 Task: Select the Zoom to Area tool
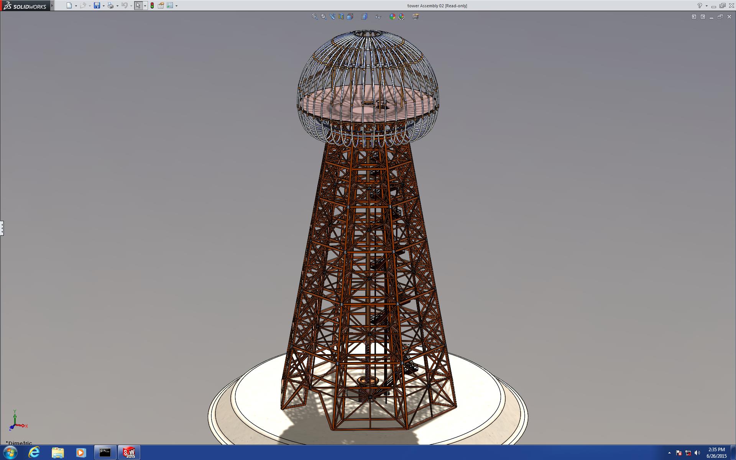324,16
